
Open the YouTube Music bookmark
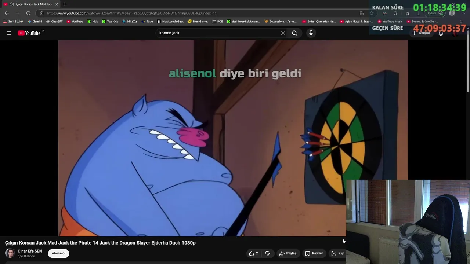[x=390, y=22]
